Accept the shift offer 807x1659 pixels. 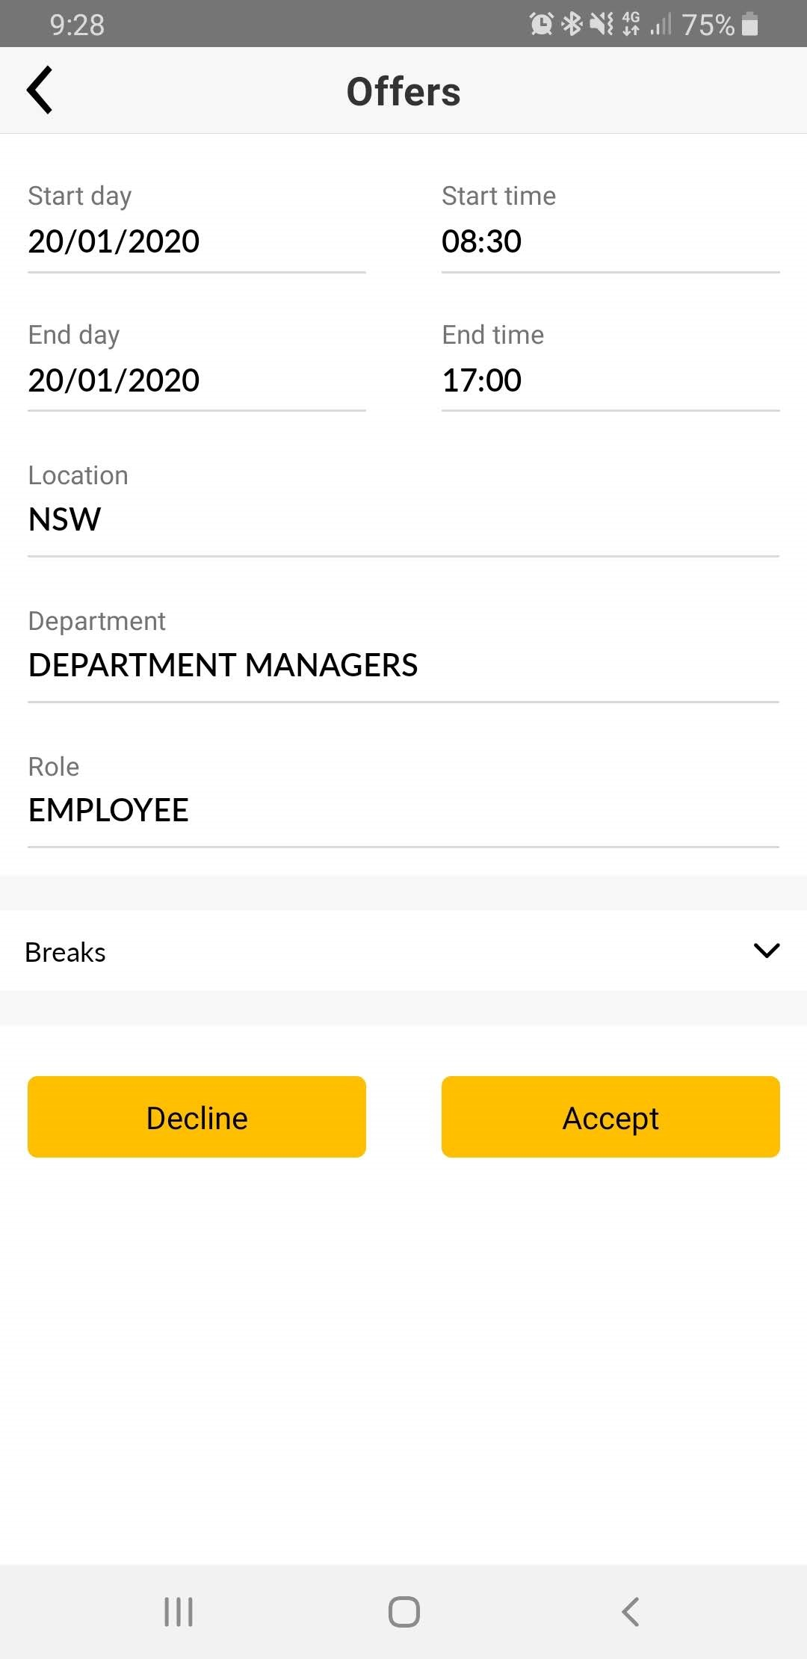(610, 1117)
